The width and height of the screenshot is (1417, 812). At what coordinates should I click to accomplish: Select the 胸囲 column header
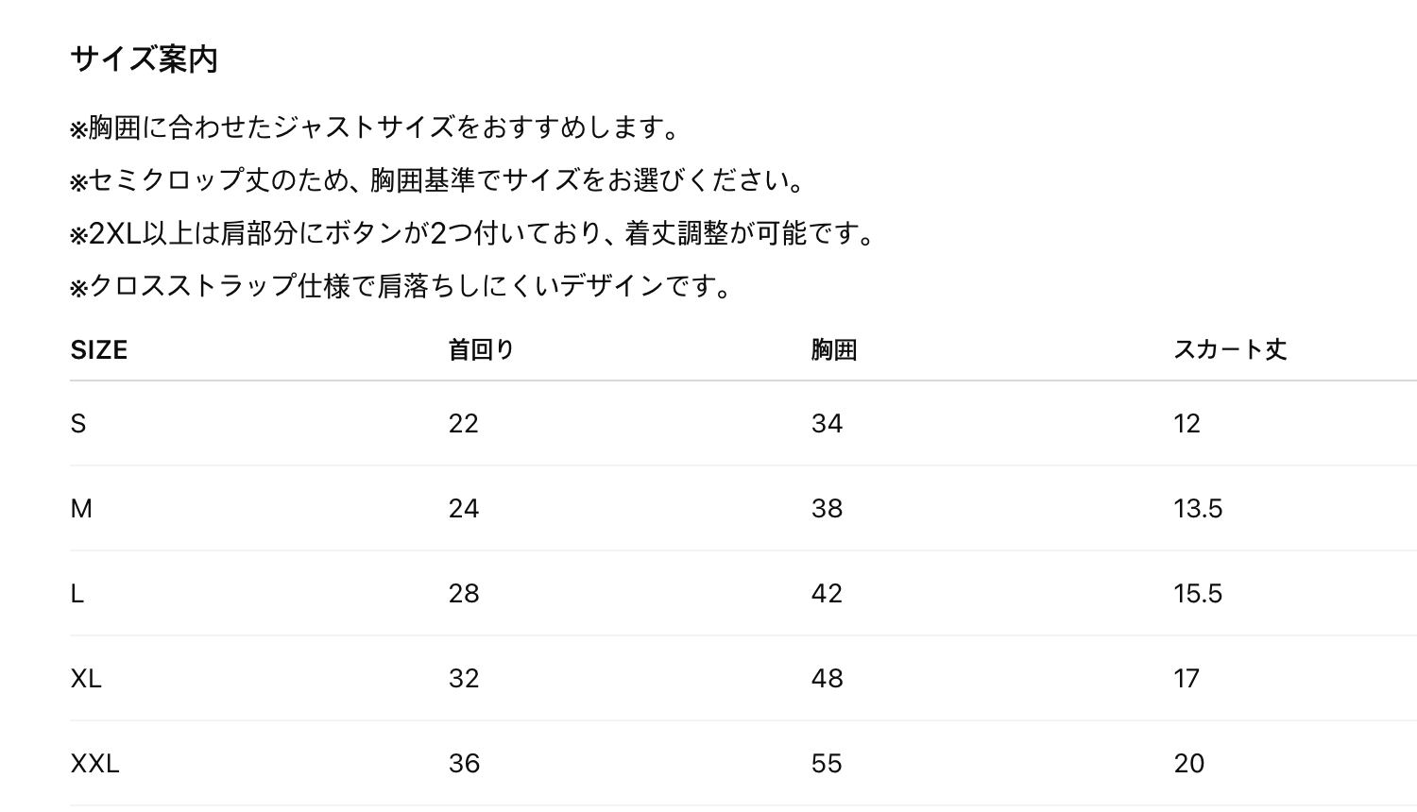coord(834,350)
